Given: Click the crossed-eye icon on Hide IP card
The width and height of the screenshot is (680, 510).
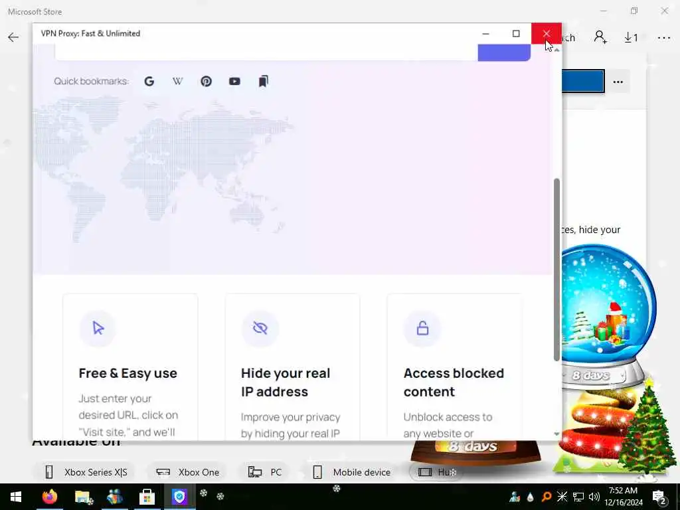Looking at the screenshot, I should pos(260,328).
